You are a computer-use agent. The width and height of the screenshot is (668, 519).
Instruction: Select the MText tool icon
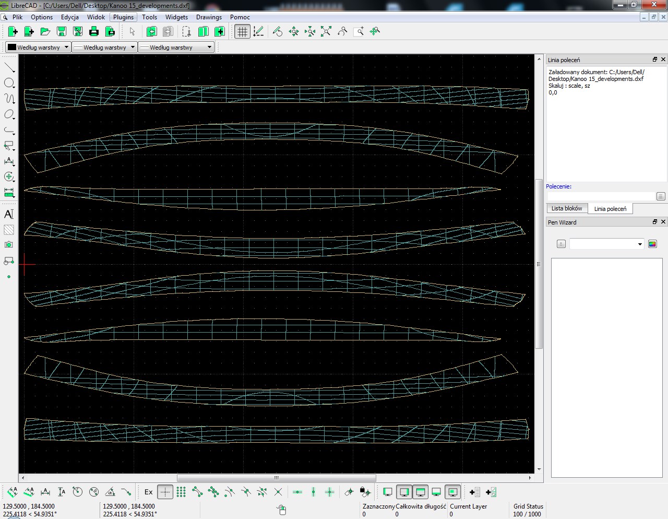coord(9,214)
